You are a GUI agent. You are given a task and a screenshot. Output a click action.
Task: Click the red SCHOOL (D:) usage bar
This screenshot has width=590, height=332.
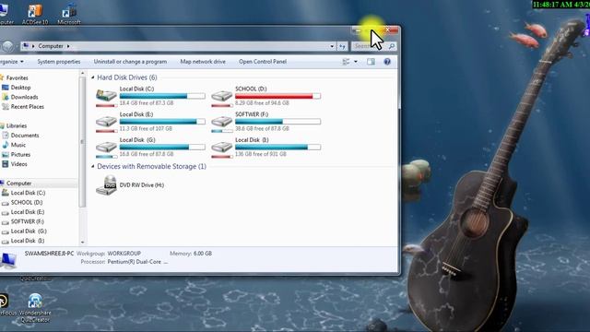click(x=277, y=96)
